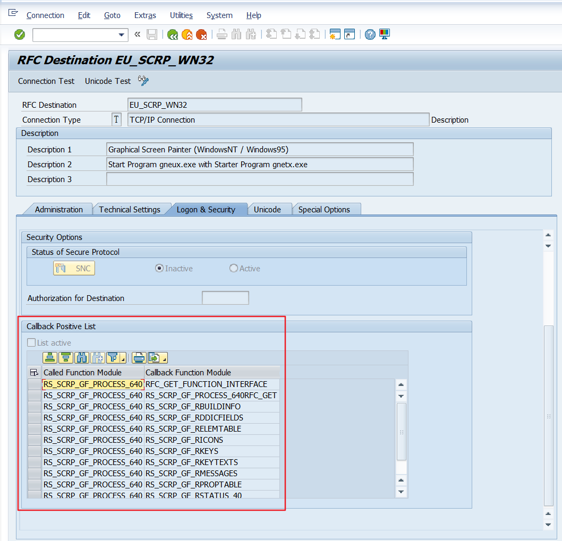Open SAP Help via the question mark icon
Screen dimensions: 562x541
pos(370,34)
